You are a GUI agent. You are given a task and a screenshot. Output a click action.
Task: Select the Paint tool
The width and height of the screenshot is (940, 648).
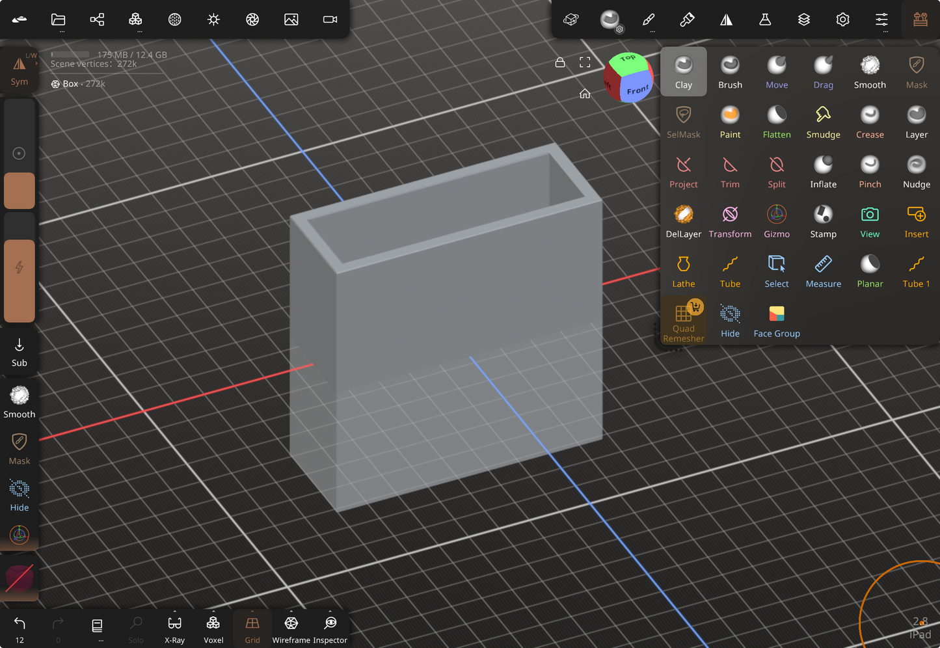(x=730, y=122)
